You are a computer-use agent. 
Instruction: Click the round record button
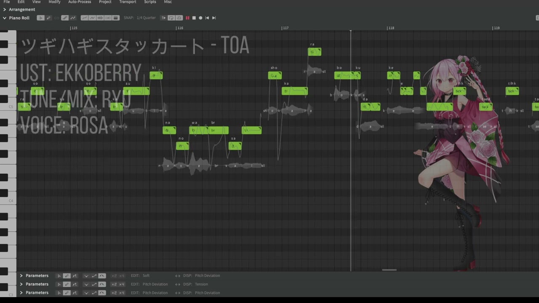pyautogui.click(x=200, y=18)
